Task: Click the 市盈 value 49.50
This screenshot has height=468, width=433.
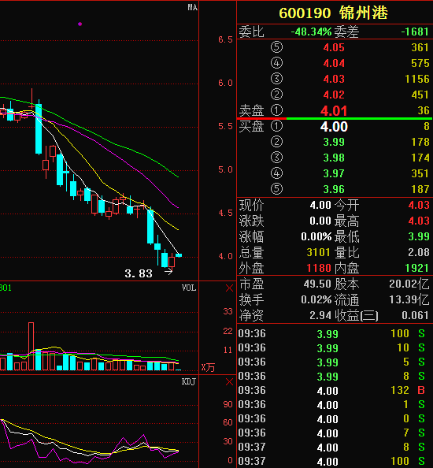Action: [x=317, y=284]
